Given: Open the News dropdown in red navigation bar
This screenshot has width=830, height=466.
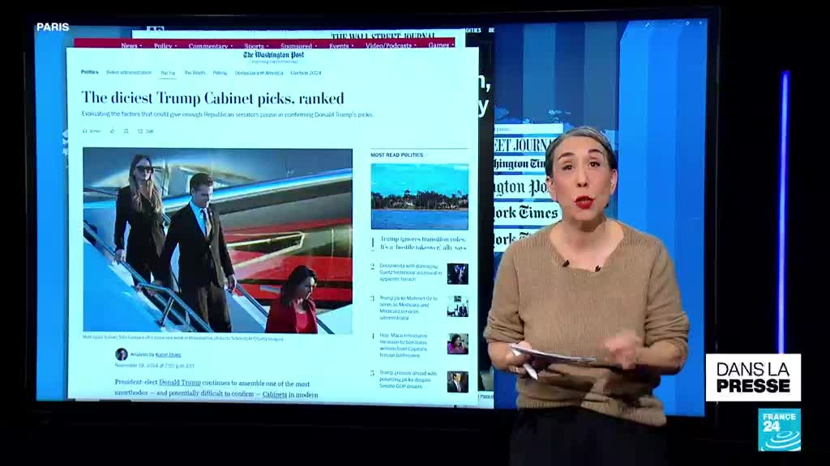Looking at the screenshot, I should click(x=130, y=46).
